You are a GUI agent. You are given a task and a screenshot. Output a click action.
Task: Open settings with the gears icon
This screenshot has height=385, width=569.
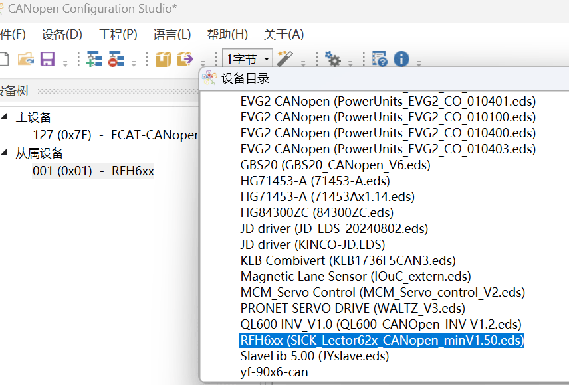pos(333,58)
